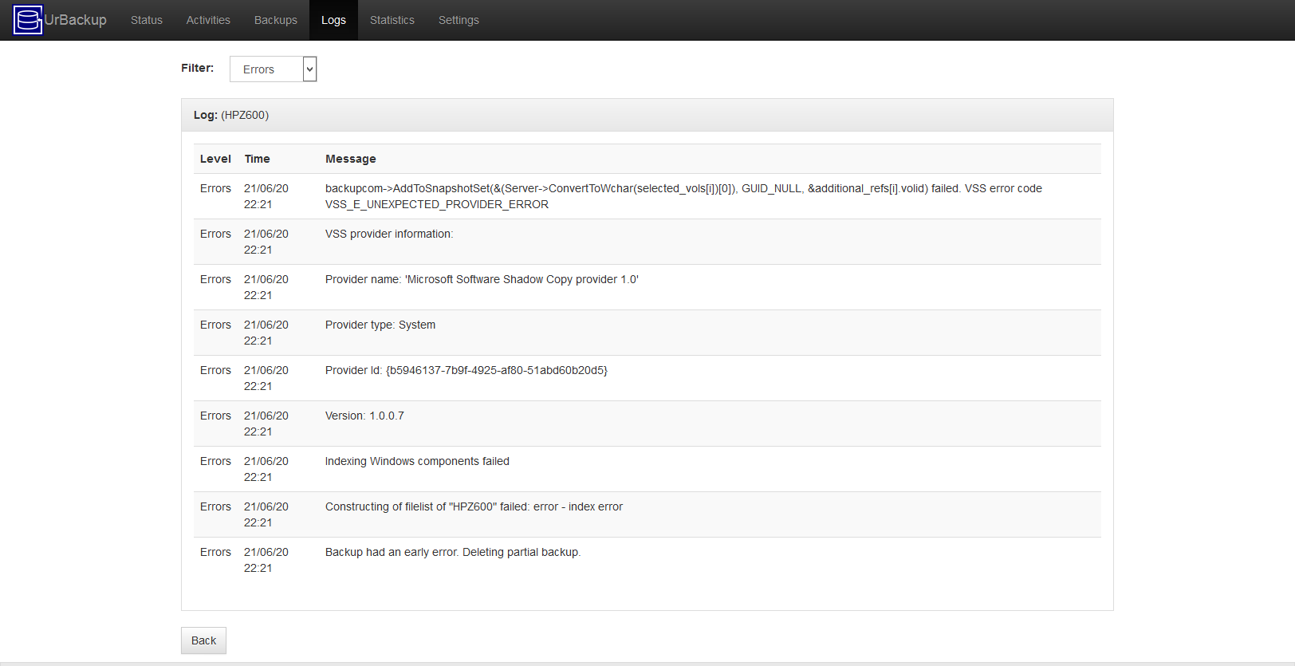Select the Logs tab
The height and width of the screenshot is (666, 1295).
pos(333,20)
